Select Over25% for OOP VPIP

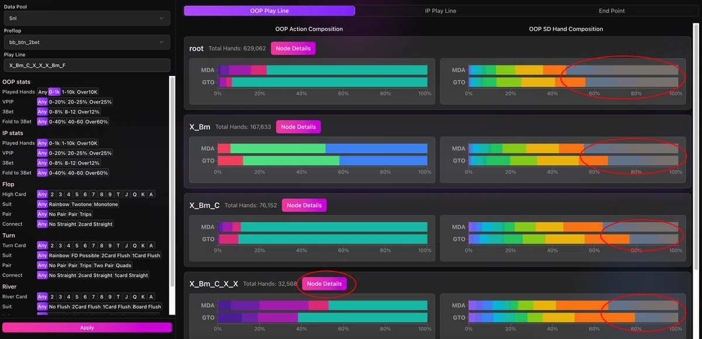101,102
